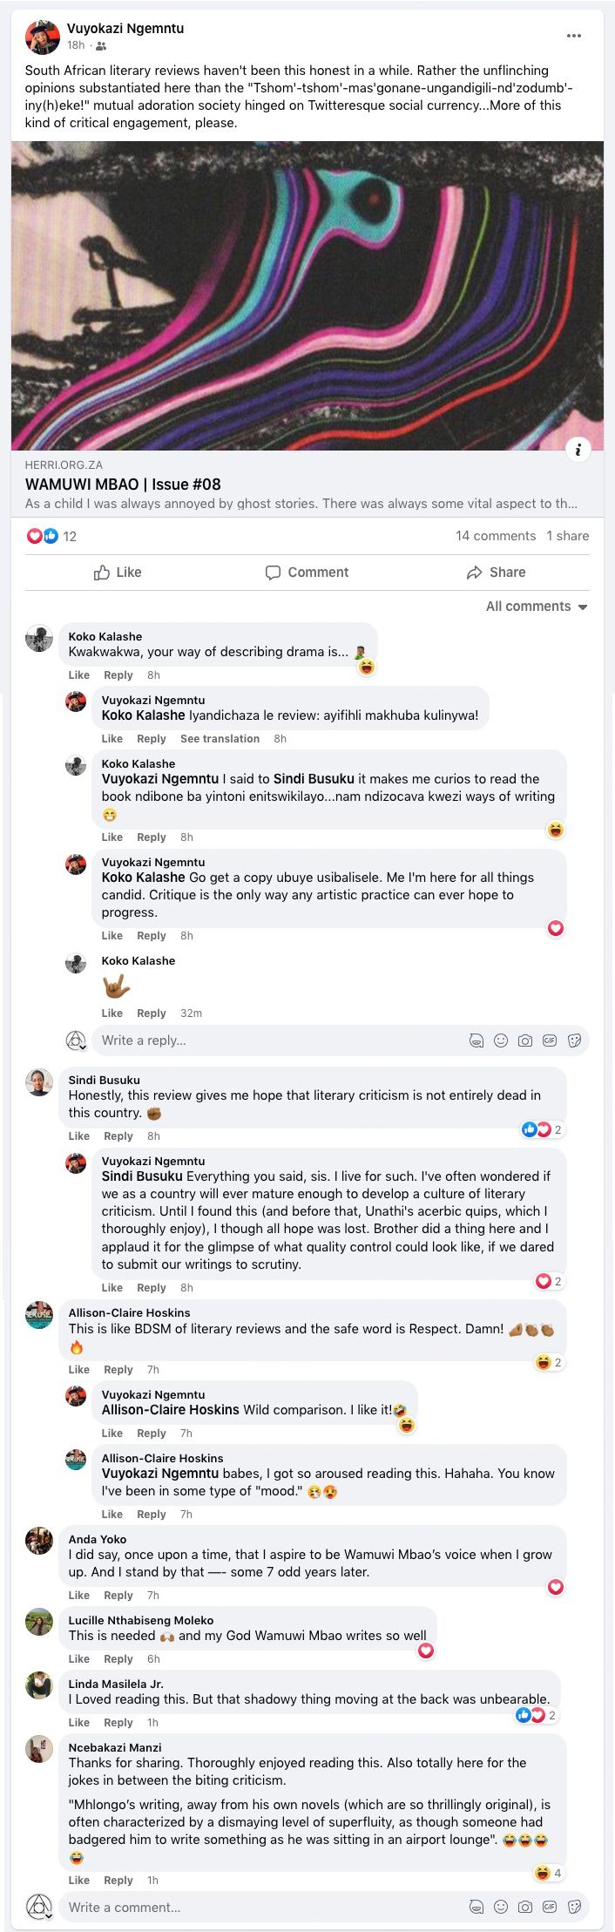
Task: Like Anda Yoko's comment
Action: click(x=78, y=1595)
